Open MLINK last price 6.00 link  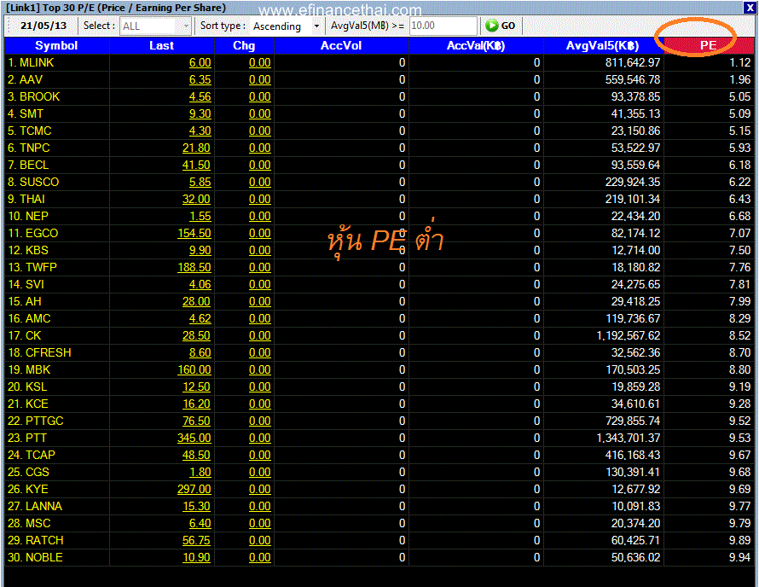pyautogui.click(x=200, y=62)
